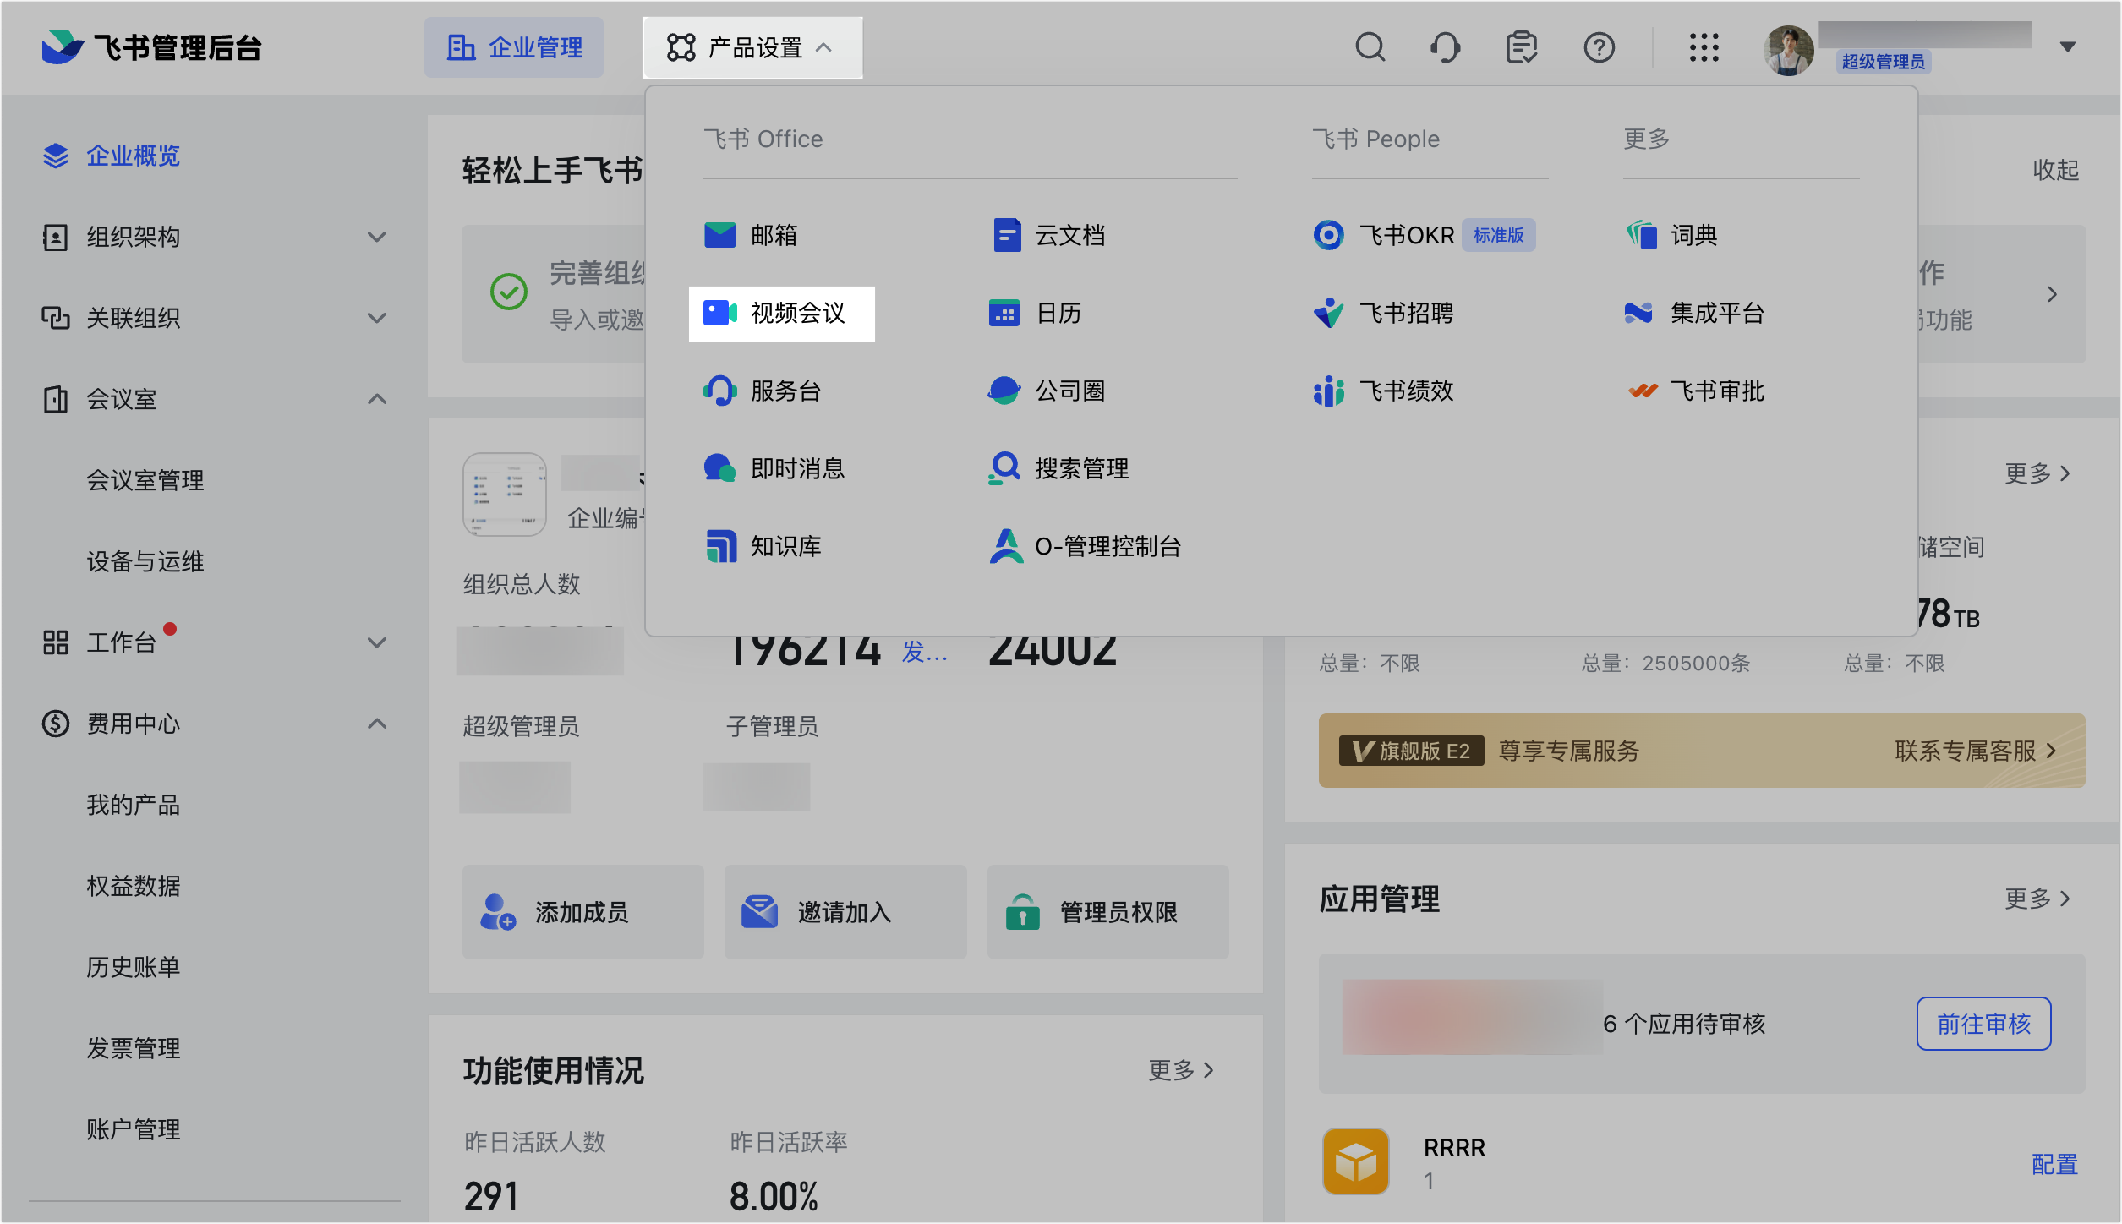This screenshot has width=2122, height=1224.
Task: Click the 超级管理员 role badge
Action: (x=1884, y=62)
